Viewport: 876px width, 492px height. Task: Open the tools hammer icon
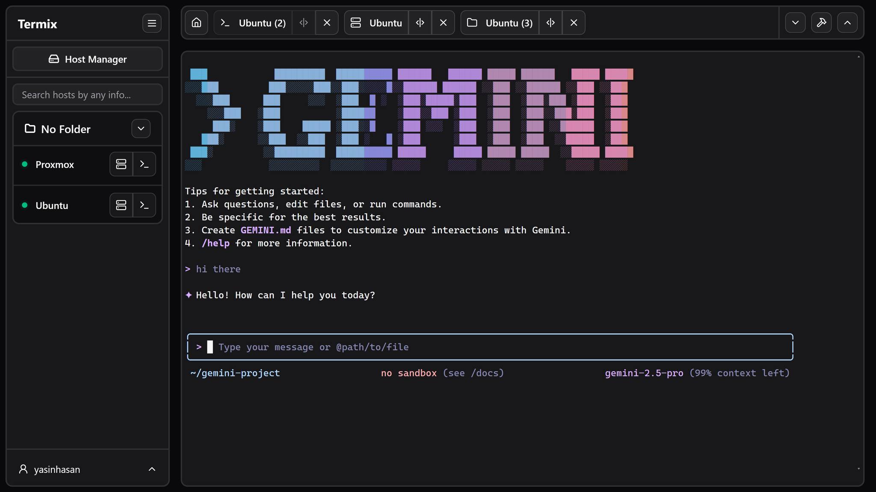(821, 23)
